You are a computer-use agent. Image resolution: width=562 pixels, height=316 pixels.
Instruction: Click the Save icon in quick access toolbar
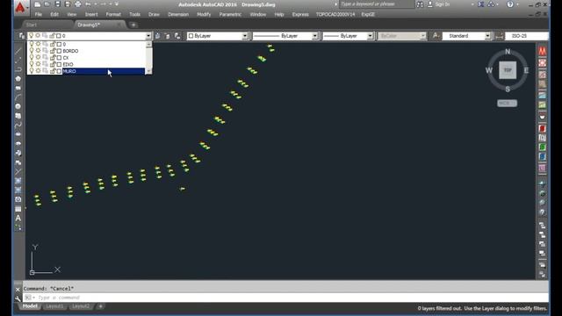tap(57, 4)
